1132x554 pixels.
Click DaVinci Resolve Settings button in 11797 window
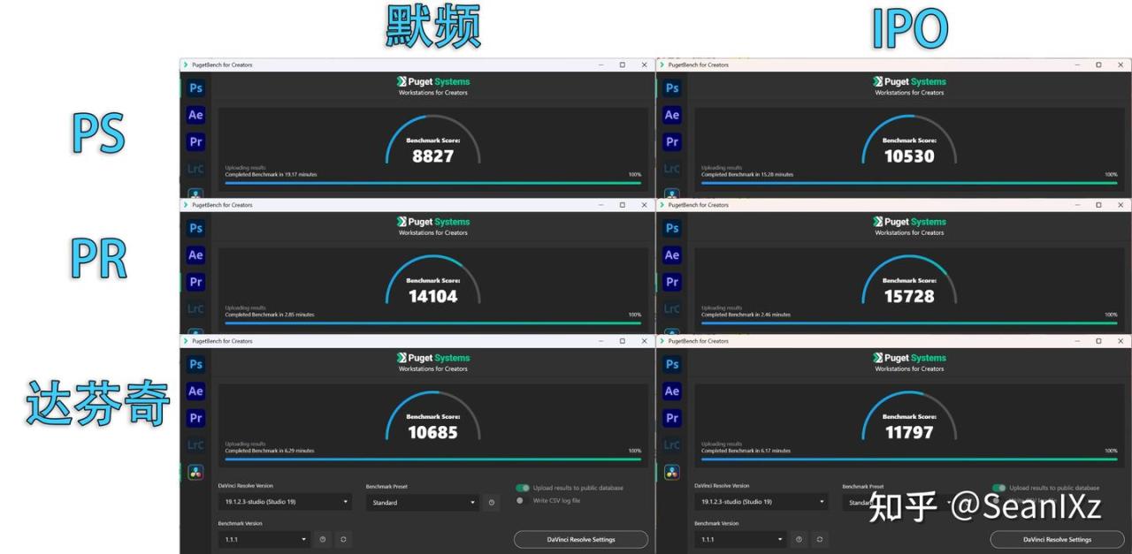point(1057,539)
